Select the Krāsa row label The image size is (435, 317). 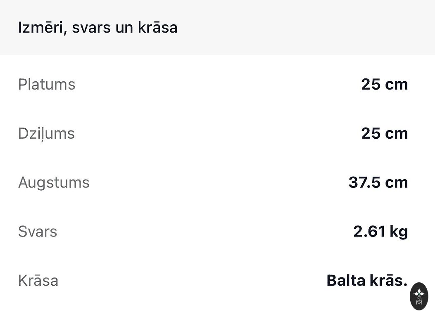(x=38, y=281)
